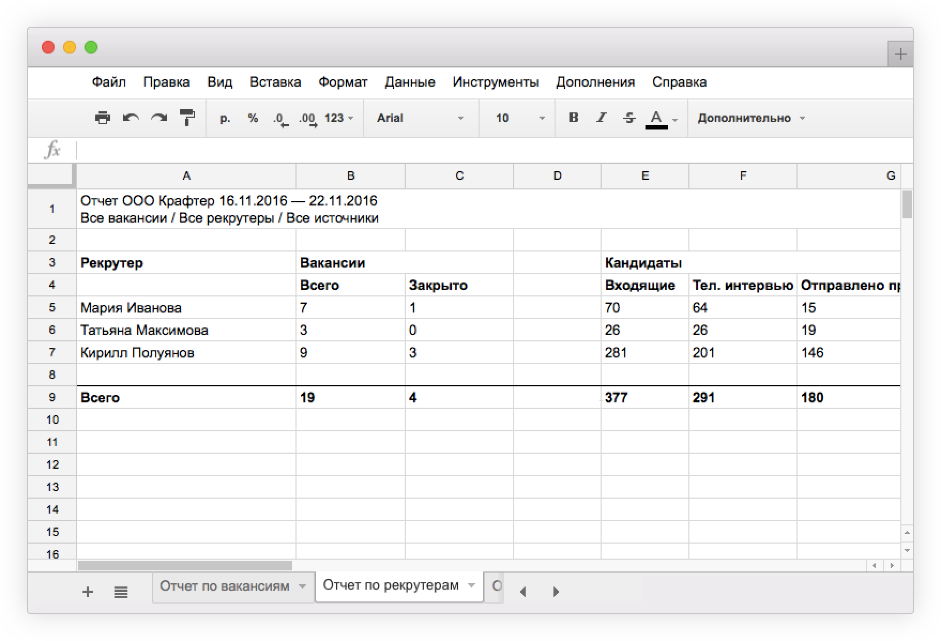The width and height of the screenshot is (941, 641).
Task: Add a new sheet with plus button
Action: pyautogui.click(x=88, y=592)
